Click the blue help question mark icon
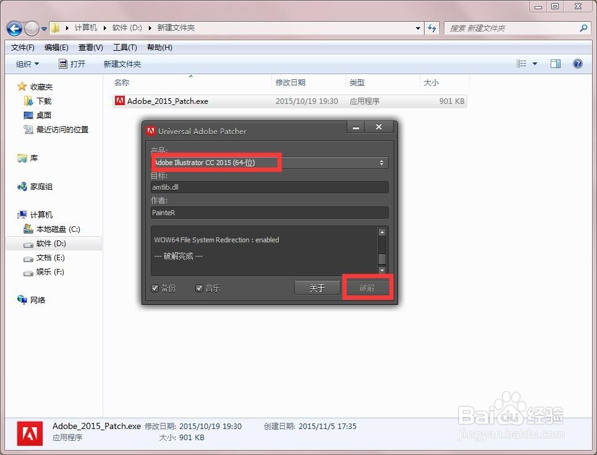The image size is (597, 455). point(578,64)
